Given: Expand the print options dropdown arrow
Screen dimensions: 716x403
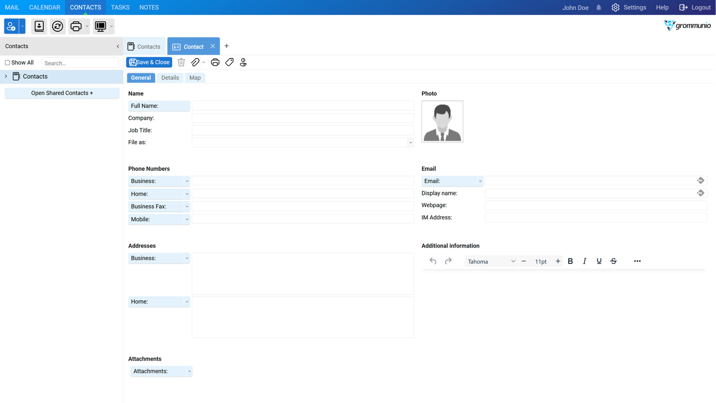Looking at the screenshot, I should pyautogui.click(x=87, y=26).
